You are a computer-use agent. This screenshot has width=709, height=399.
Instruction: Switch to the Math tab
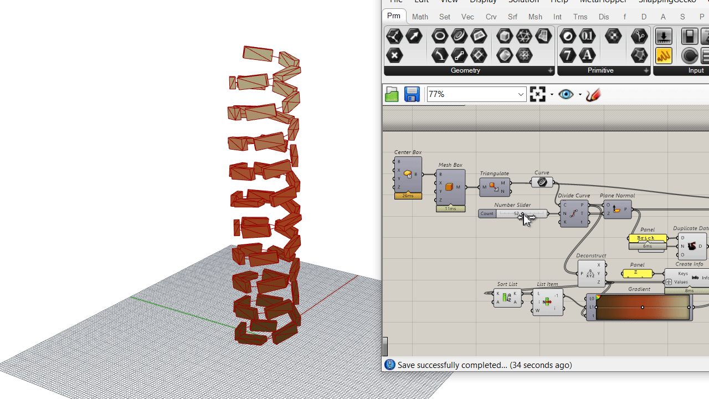[x=420, y=17]
